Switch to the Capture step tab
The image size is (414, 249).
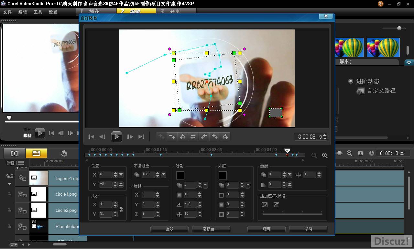(x=96, y=11)
